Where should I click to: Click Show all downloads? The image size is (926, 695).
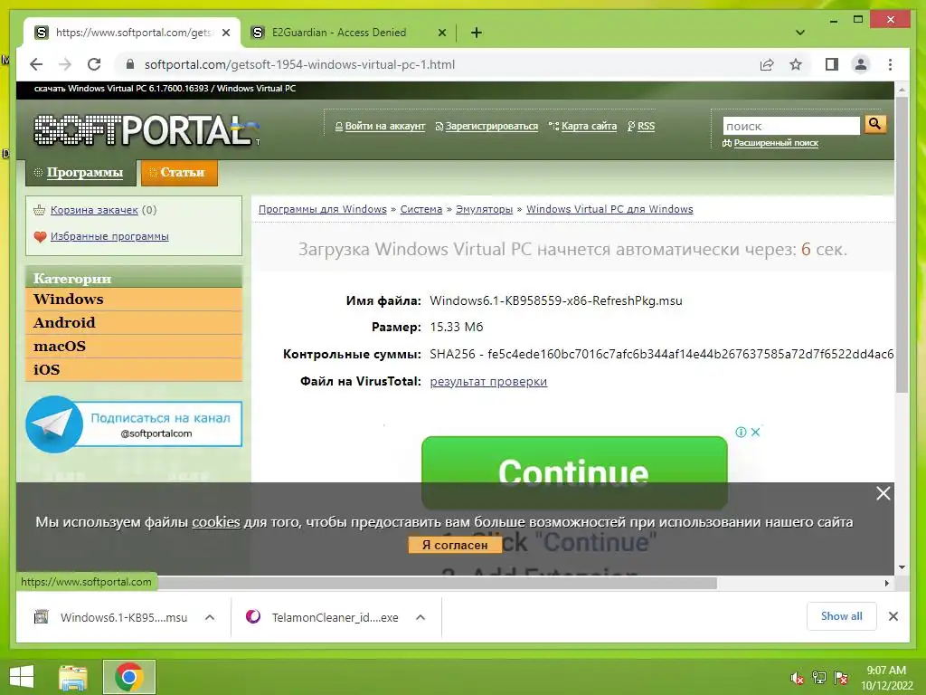[842, 616]
